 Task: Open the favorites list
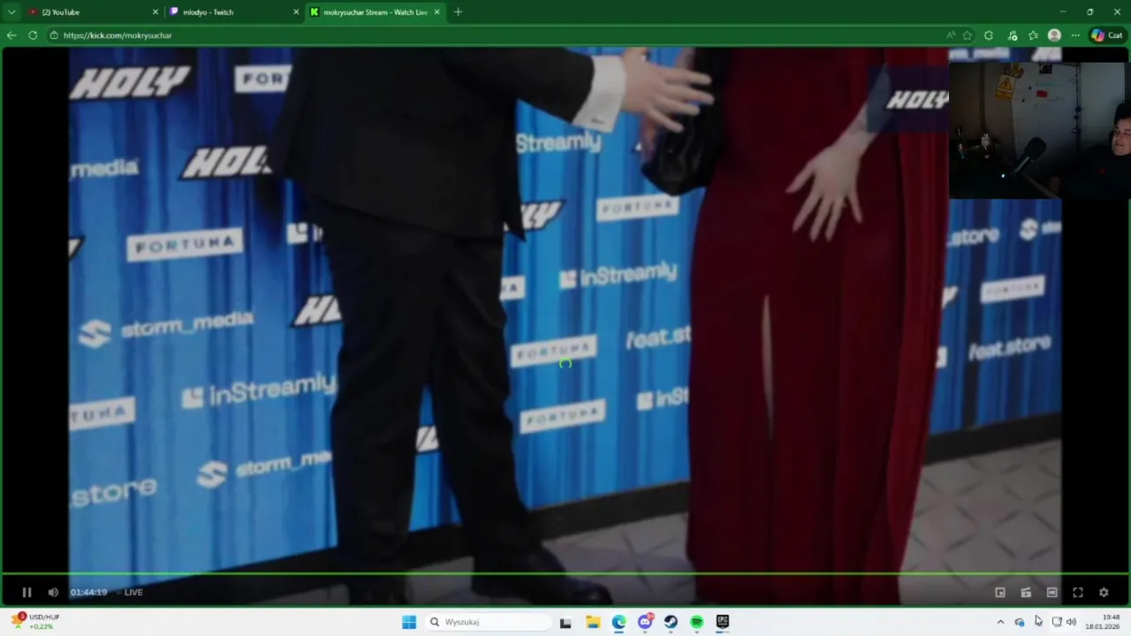click(1033, 35)
